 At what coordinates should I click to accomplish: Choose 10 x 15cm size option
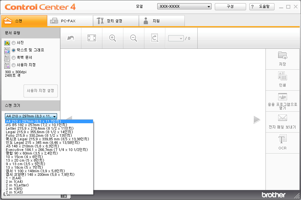pos(49,157)
